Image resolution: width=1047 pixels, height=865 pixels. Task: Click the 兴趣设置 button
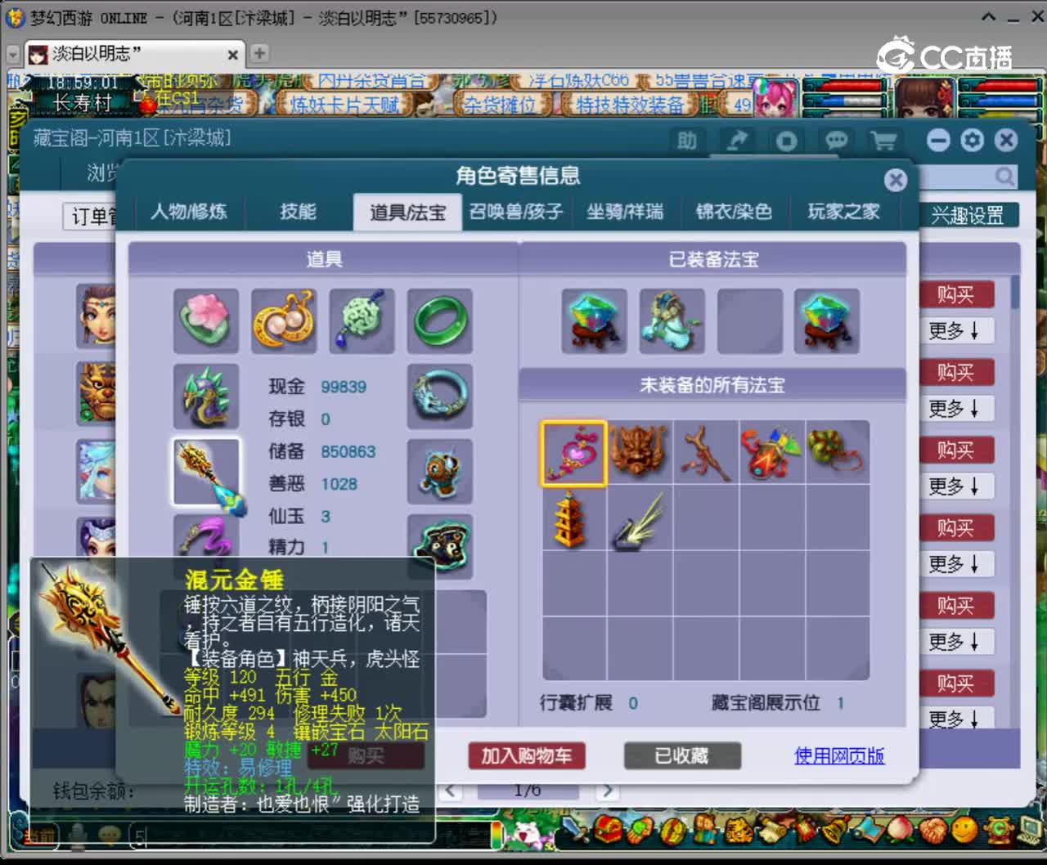tap(968, 215)
